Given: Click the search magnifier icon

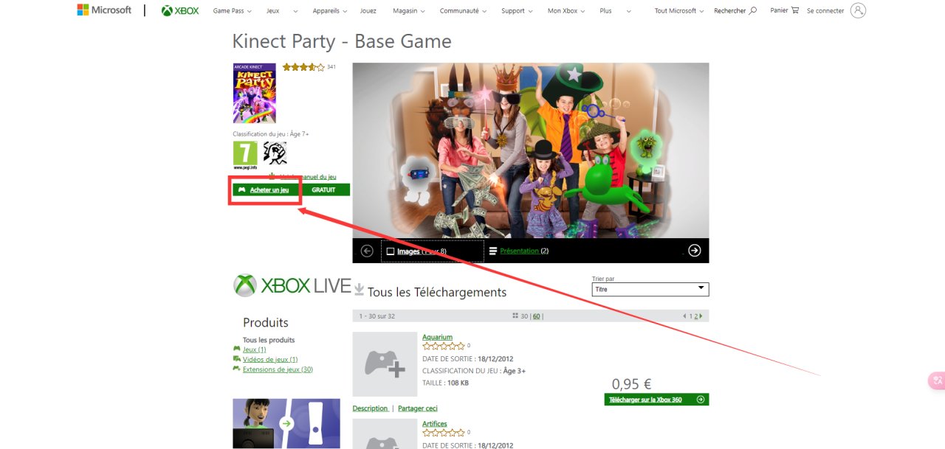Looking at the screenshot, I should (x=753, y=11).
